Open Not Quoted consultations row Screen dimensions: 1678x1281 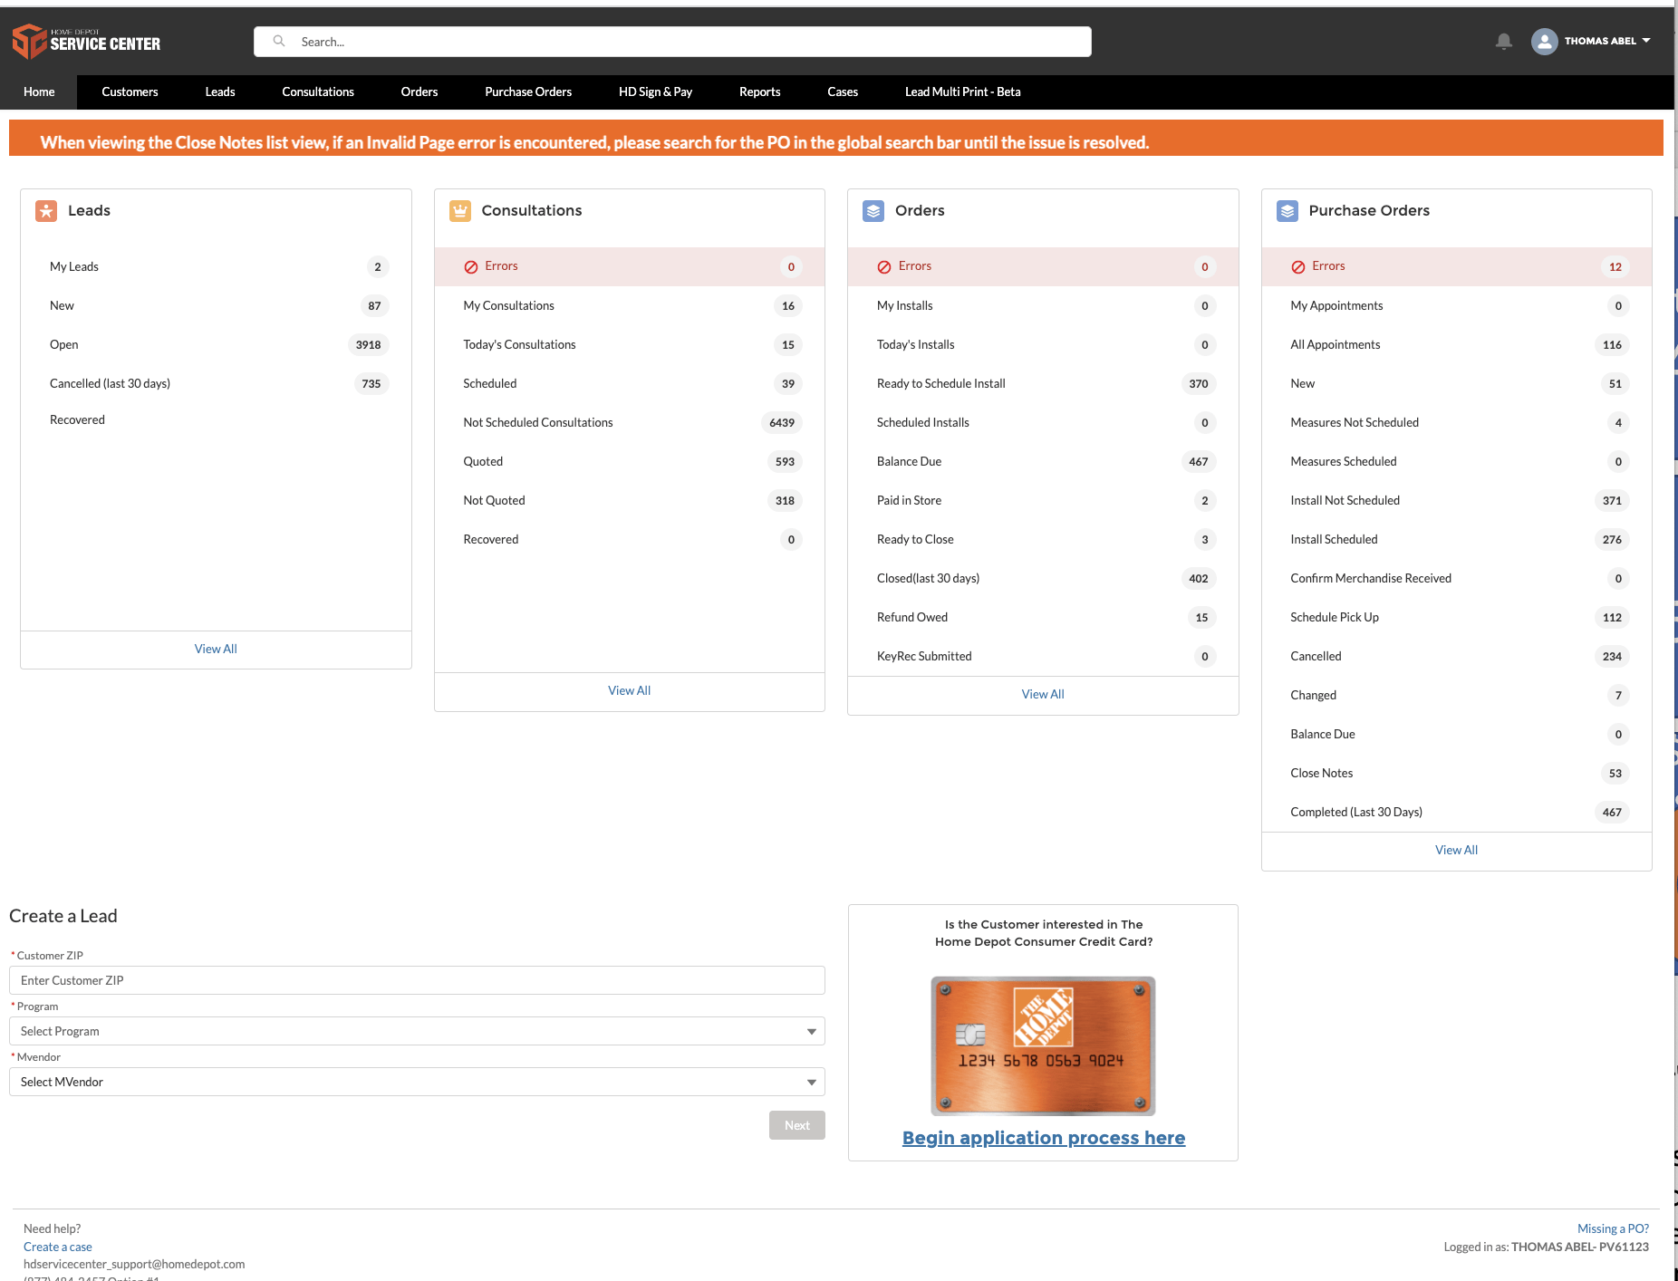(x=630, y=500)
